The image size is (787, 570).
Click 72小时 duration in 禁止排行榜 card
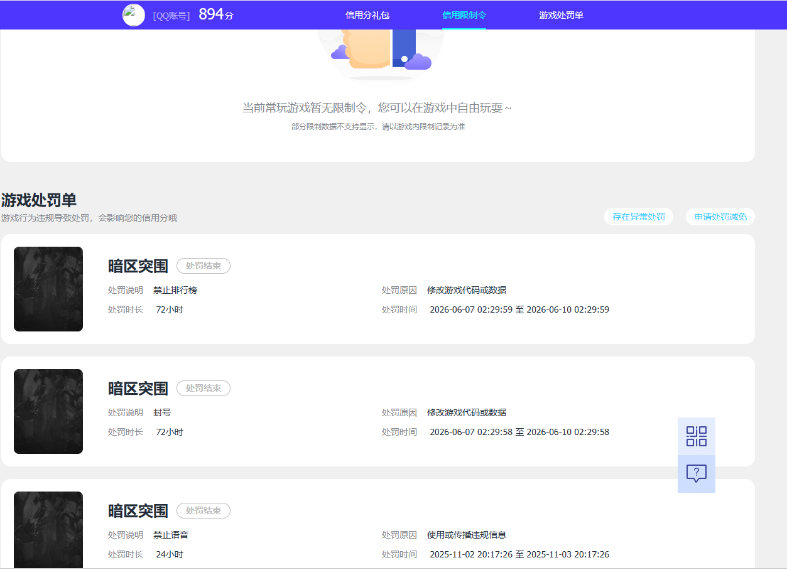pyautogui.click(x=170, y=309)
